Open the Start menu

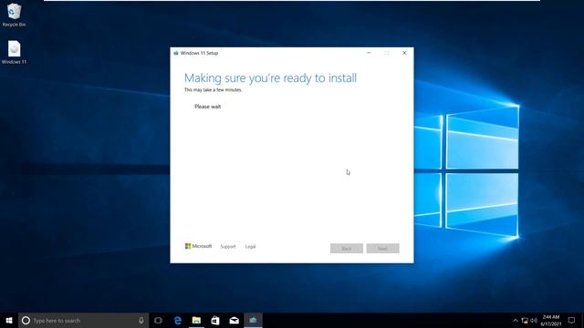point(9,320)
